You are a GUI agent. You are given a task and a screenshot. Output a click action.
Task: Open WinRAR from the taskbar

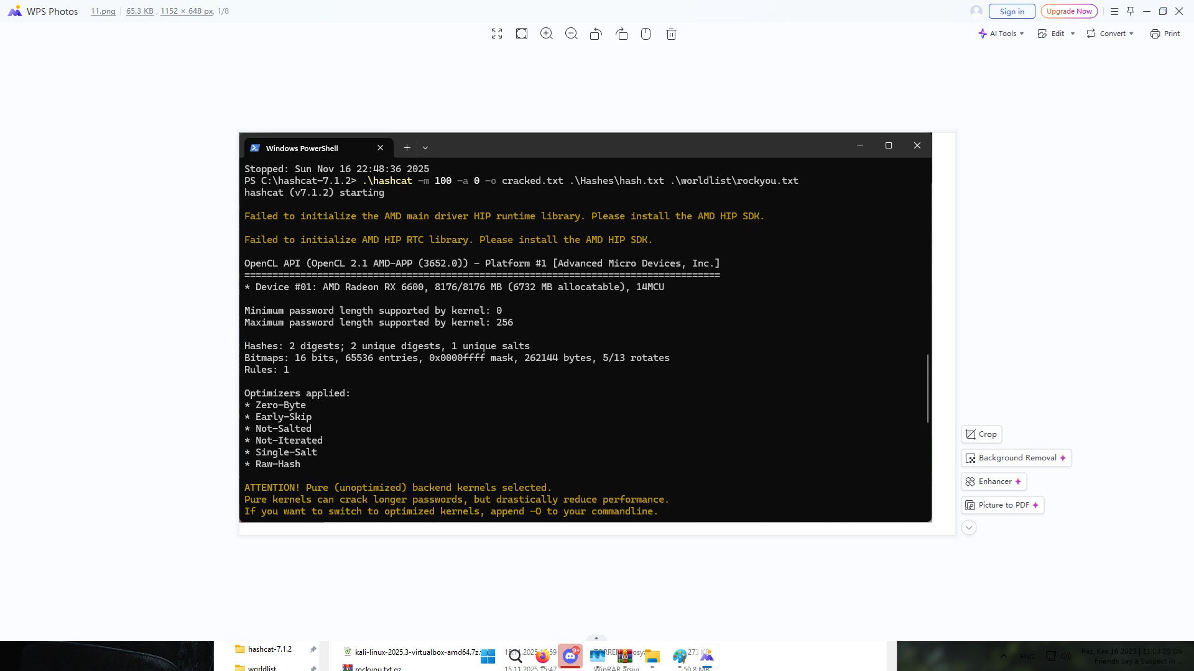(x=625, y=656)
